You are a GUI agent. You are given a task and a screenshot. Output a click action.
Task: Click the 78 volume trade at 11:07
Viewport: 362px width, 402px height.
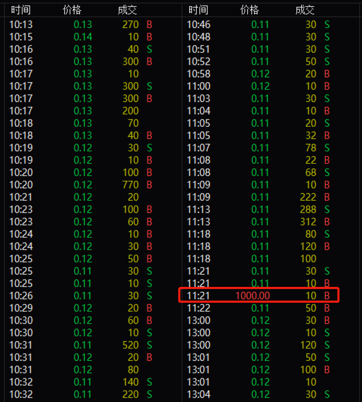click(311, 148)
